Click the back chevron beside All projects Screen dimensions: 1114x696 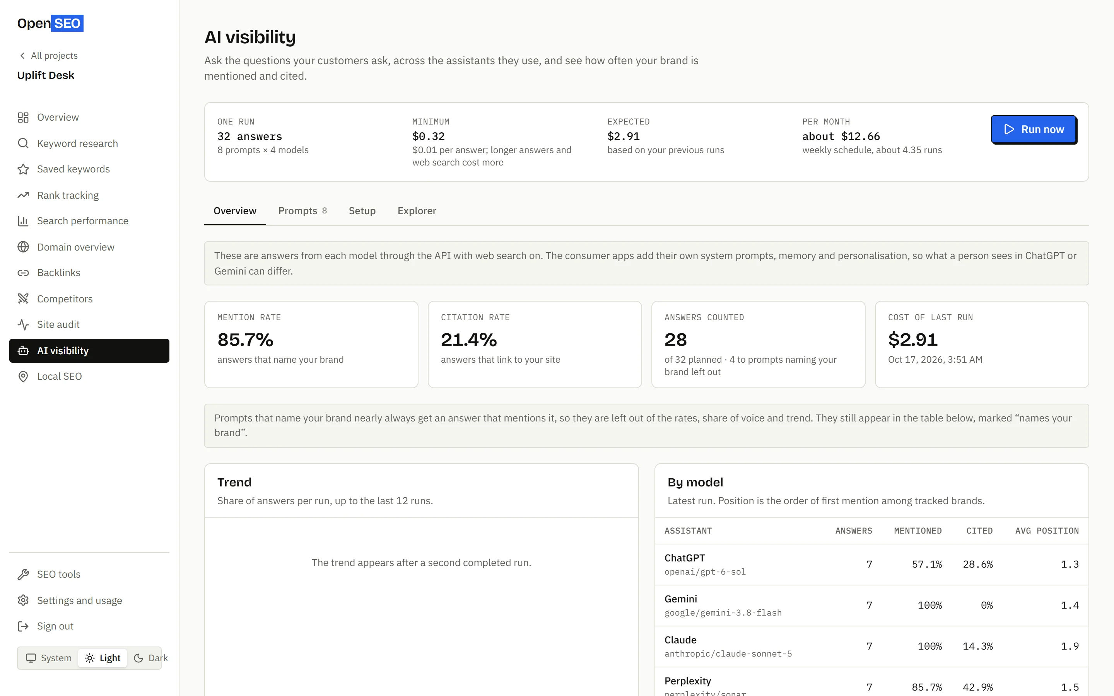22,56
